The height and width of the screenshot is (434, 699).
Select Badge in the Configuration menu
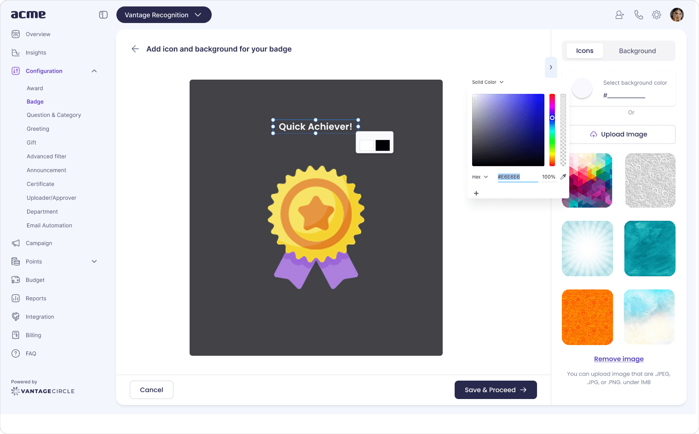(35, 102)
